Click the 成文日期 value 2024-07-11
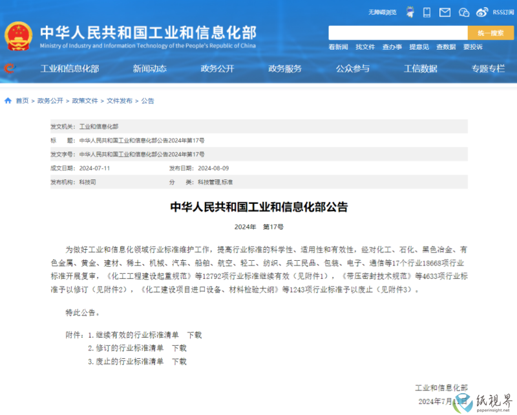517x415 pixels. pos(94,168)
